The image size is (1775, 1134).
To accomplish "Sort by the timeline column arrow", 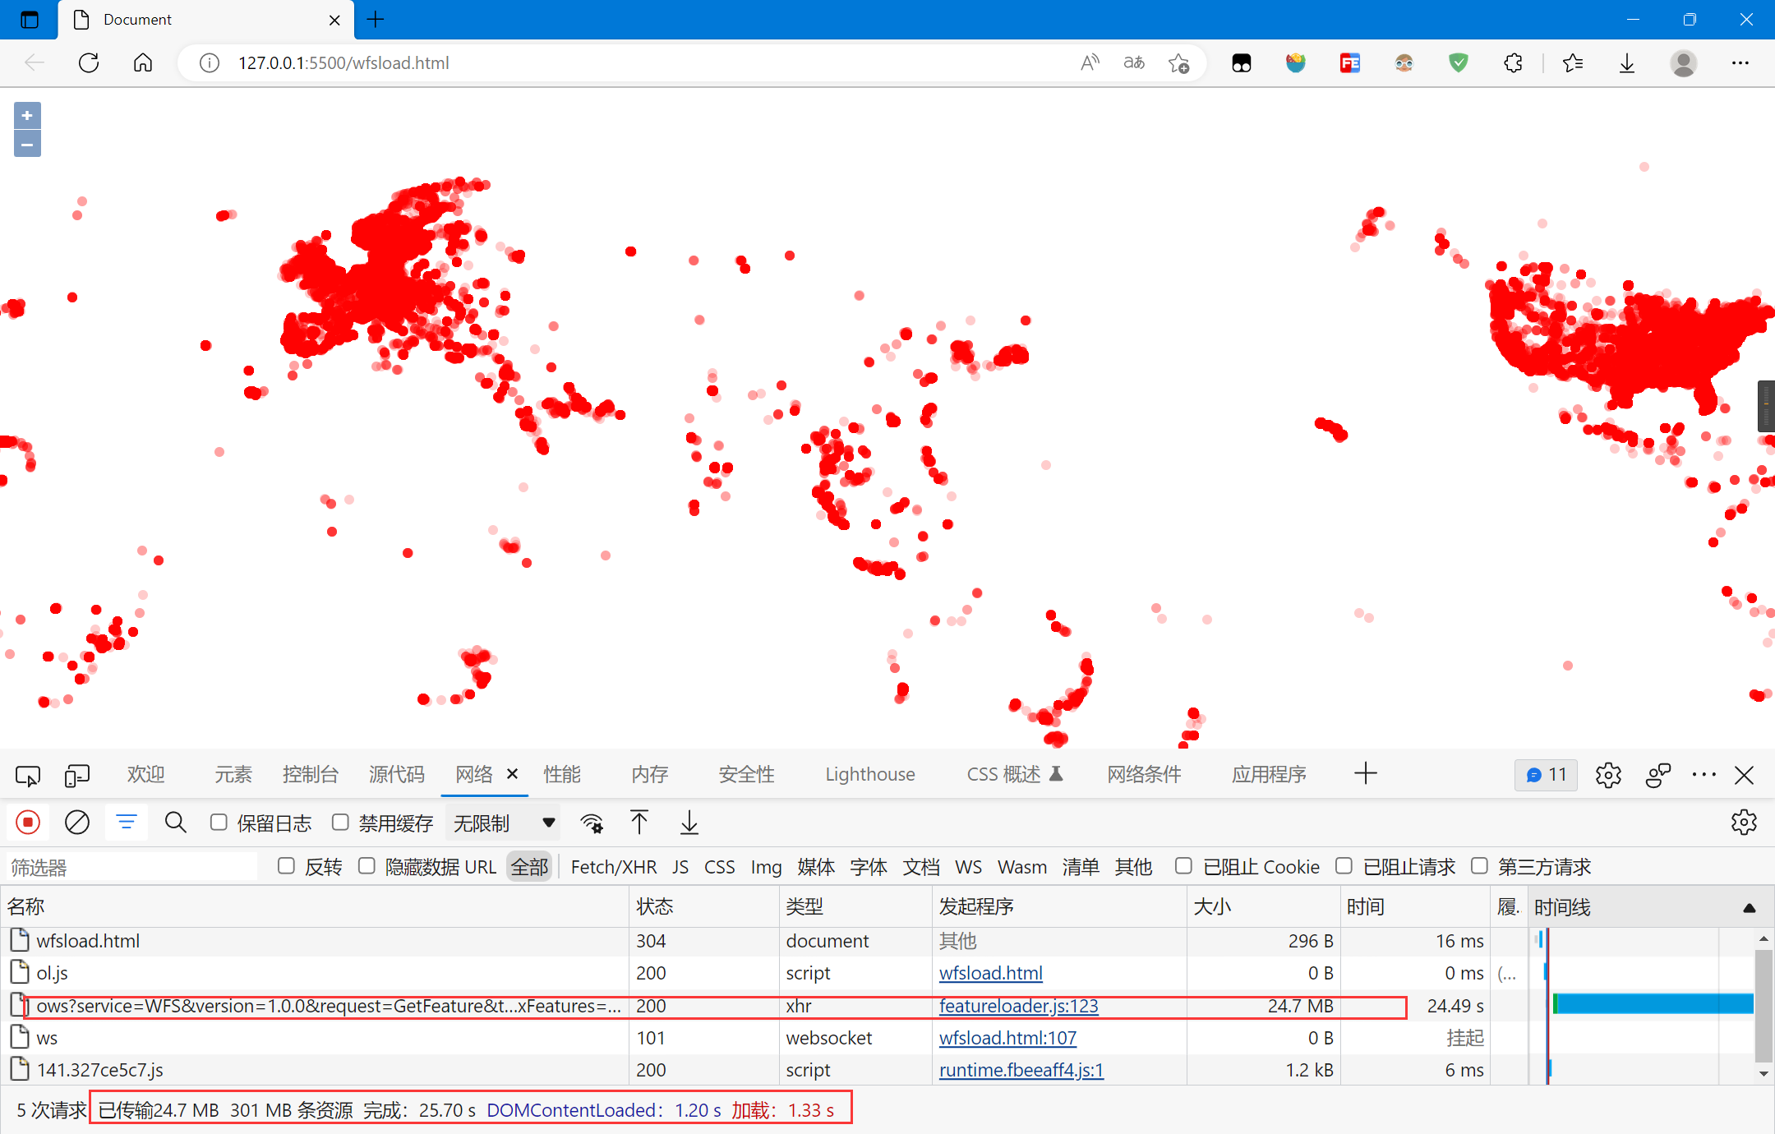I will (x=1750, y=907).
